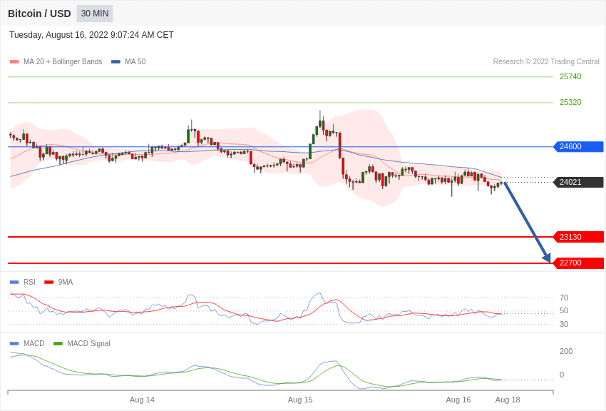Viewport: 606px width, 411px height.
Task: Click the MA 50 legend swatch
Action: (115, 61)
